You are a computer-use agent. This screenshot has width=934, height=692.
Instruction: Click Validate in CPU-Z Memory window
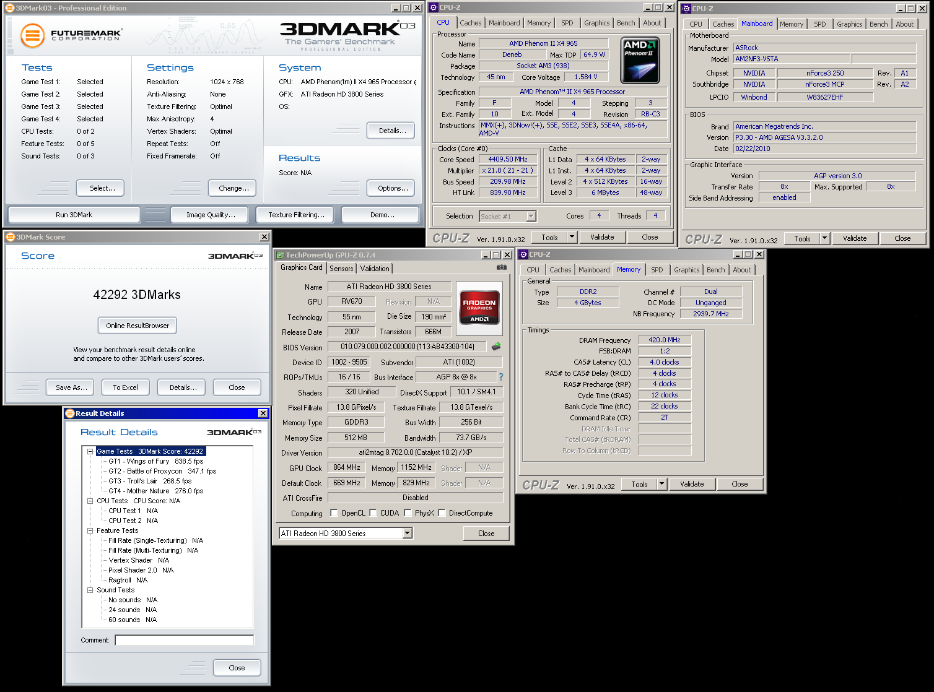692,484
